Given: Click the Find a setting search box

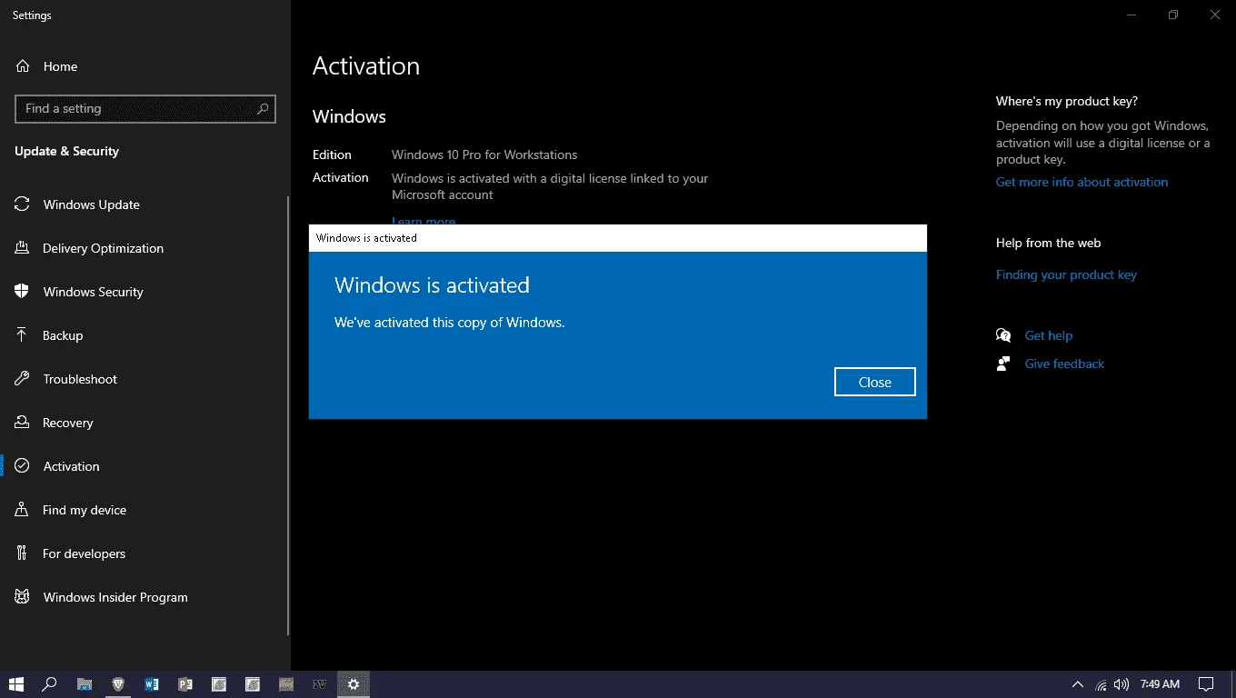Looking at the screenshot, I should pyautogui.click(x=145, y=108).
